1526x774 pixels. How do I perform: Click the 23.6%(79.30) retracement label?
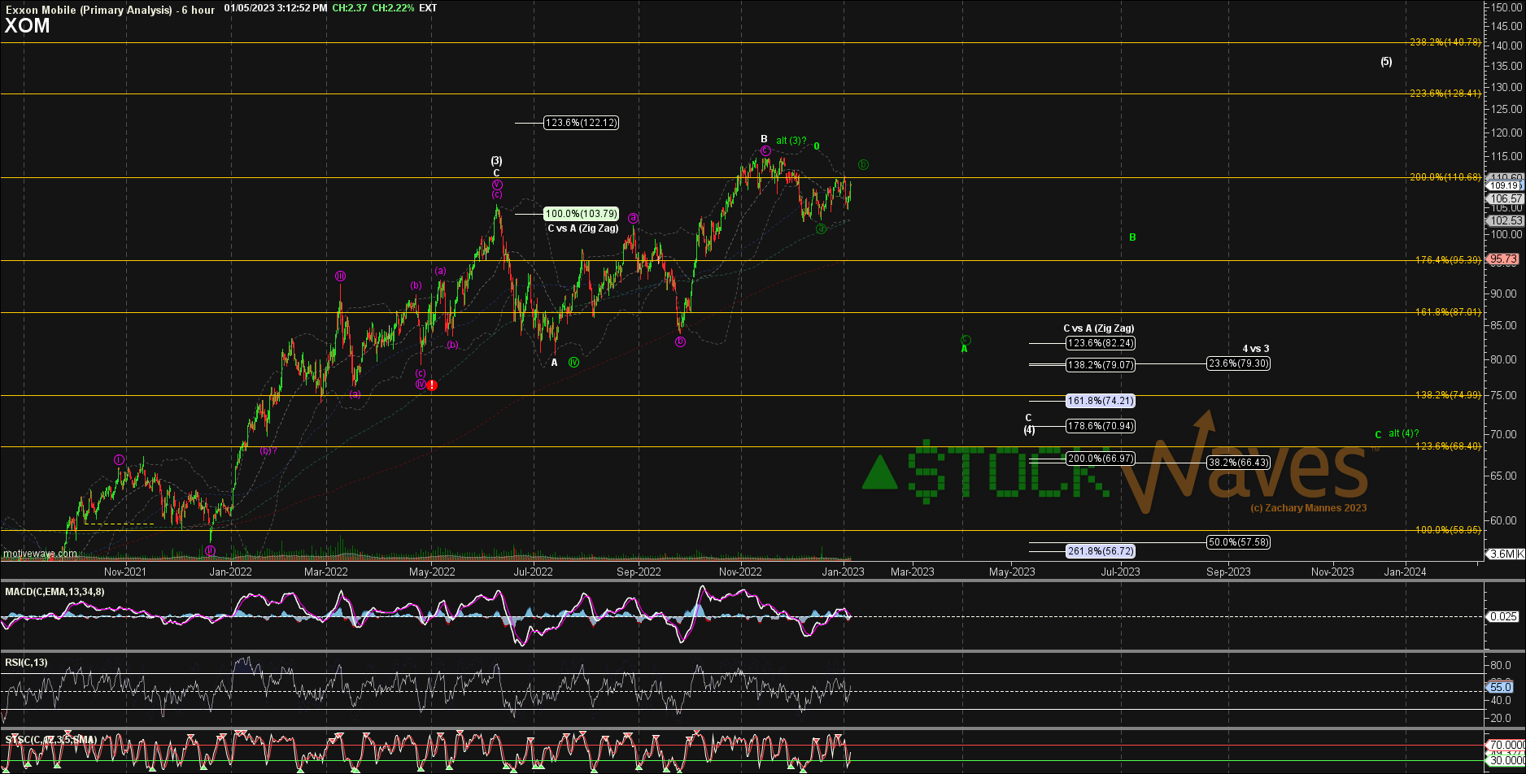coord(1238,363)
